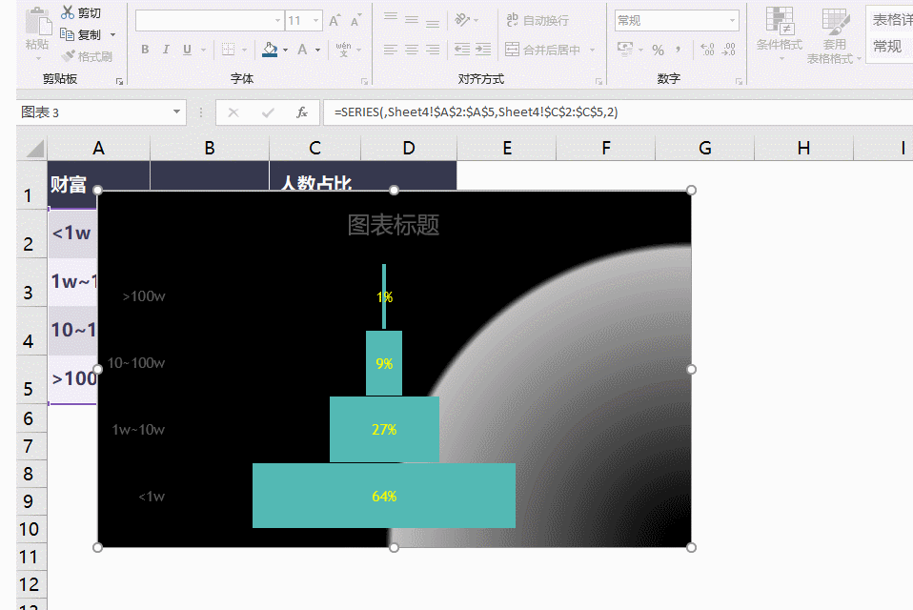Decrease font size with small A
The height and width of the screenshot is (610, 913).
click(x=355, y=21)
